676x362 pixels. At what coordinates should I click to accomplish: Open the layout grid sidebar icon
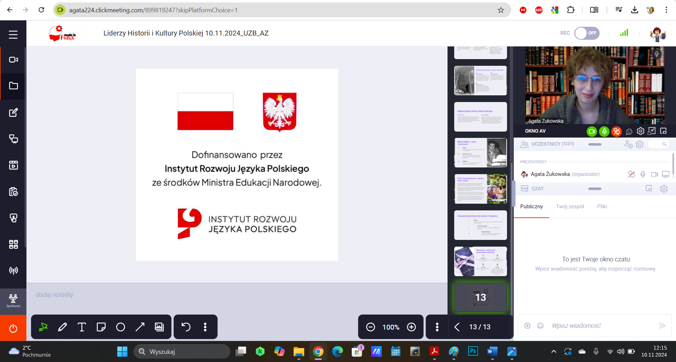click(13, 244)
